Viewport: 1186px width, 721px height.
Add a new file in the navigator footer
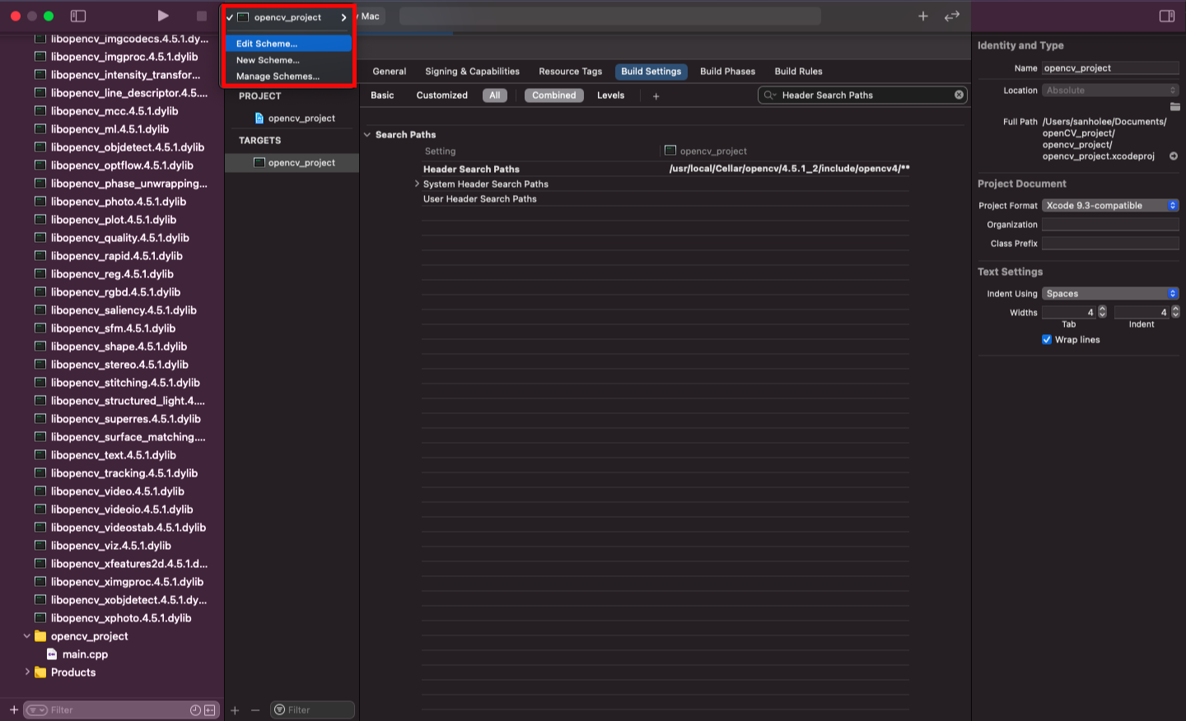pyautogui.click(x=14, y=709)
